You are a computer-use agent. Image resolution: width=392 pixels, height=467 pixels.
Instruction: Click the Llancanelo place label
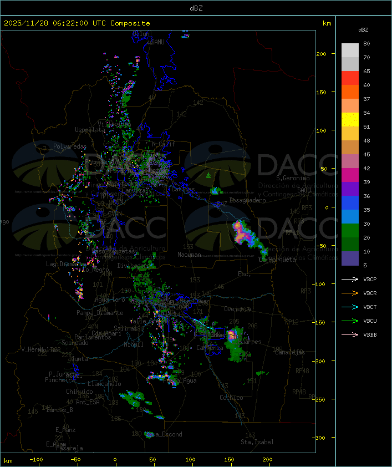(x=104, y=384)
